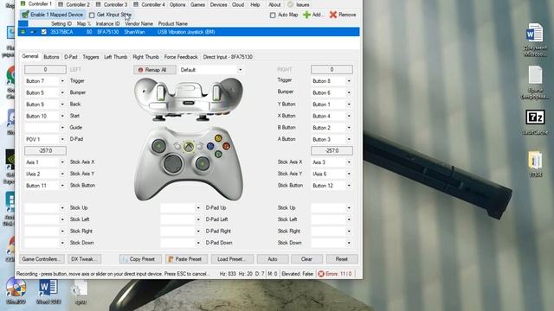Select the USB Vibration Joystick device row
The image size is (554, 311).
(x=189, y=32)
